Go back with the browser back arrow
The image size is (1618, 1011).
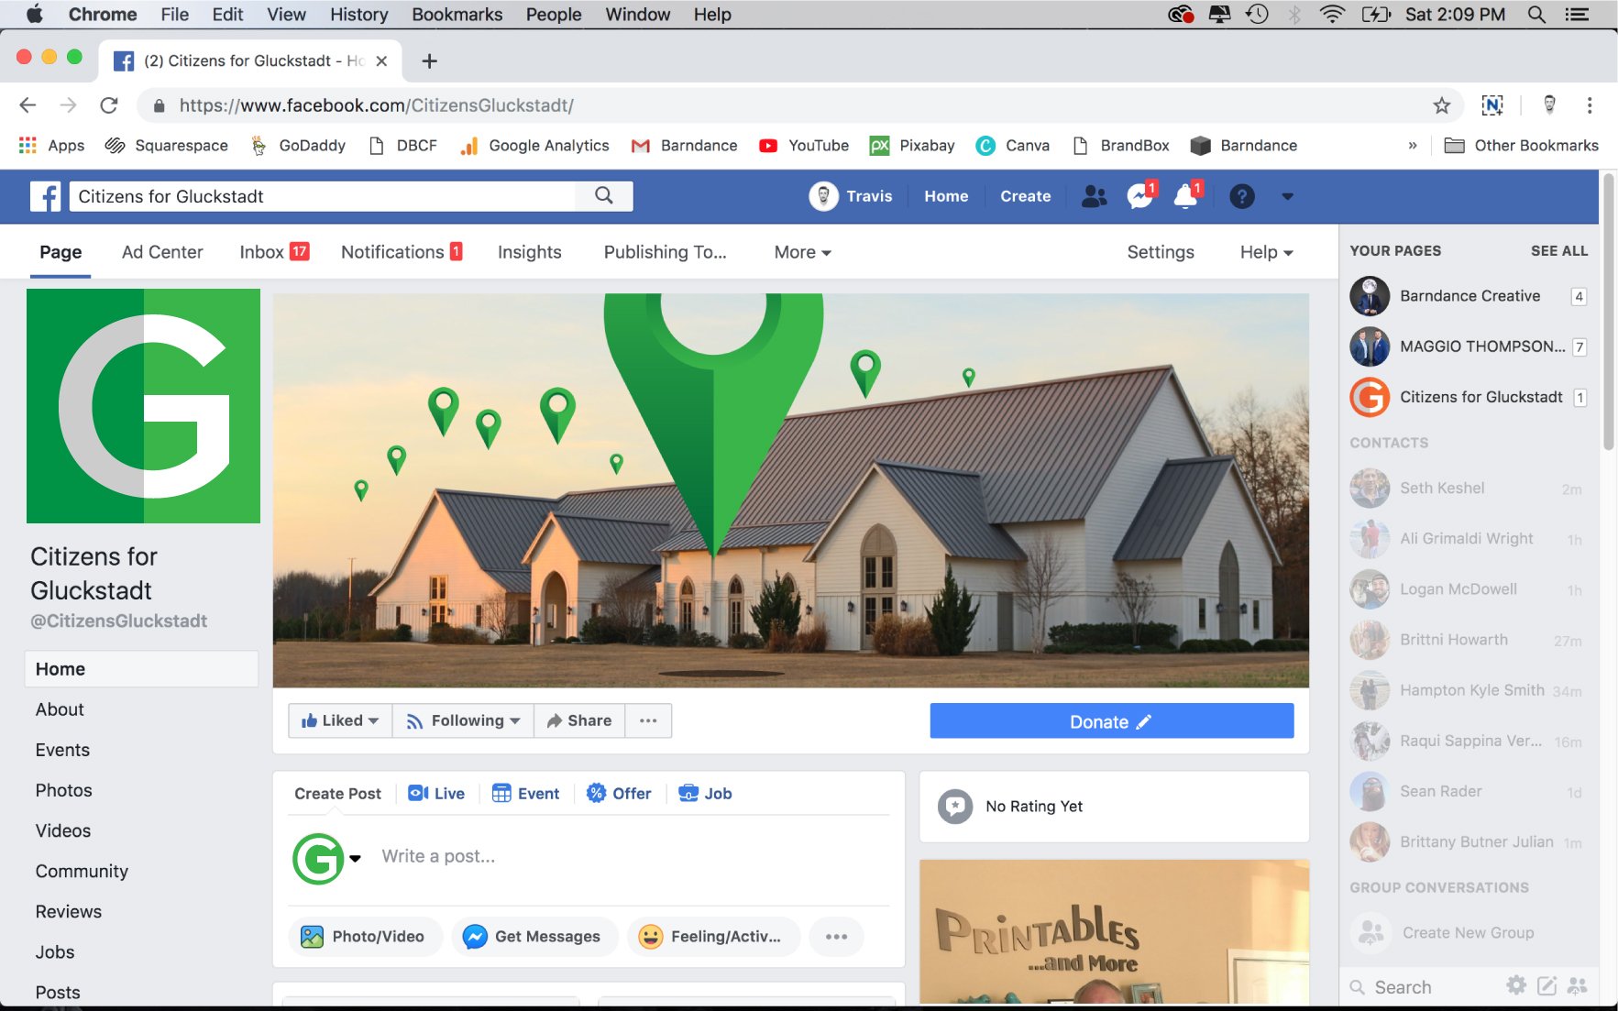28,105
